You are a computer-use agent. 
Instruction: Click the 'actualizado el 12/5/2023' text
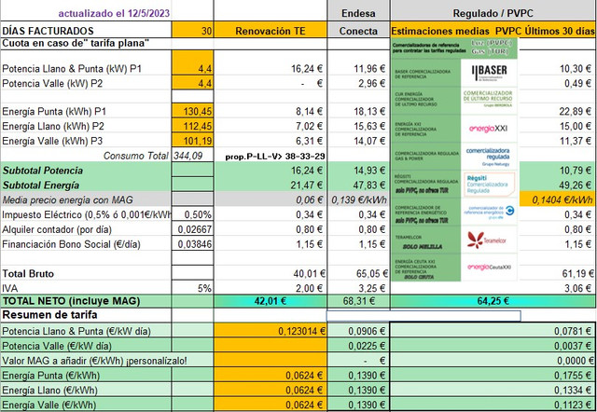(114, 13)
